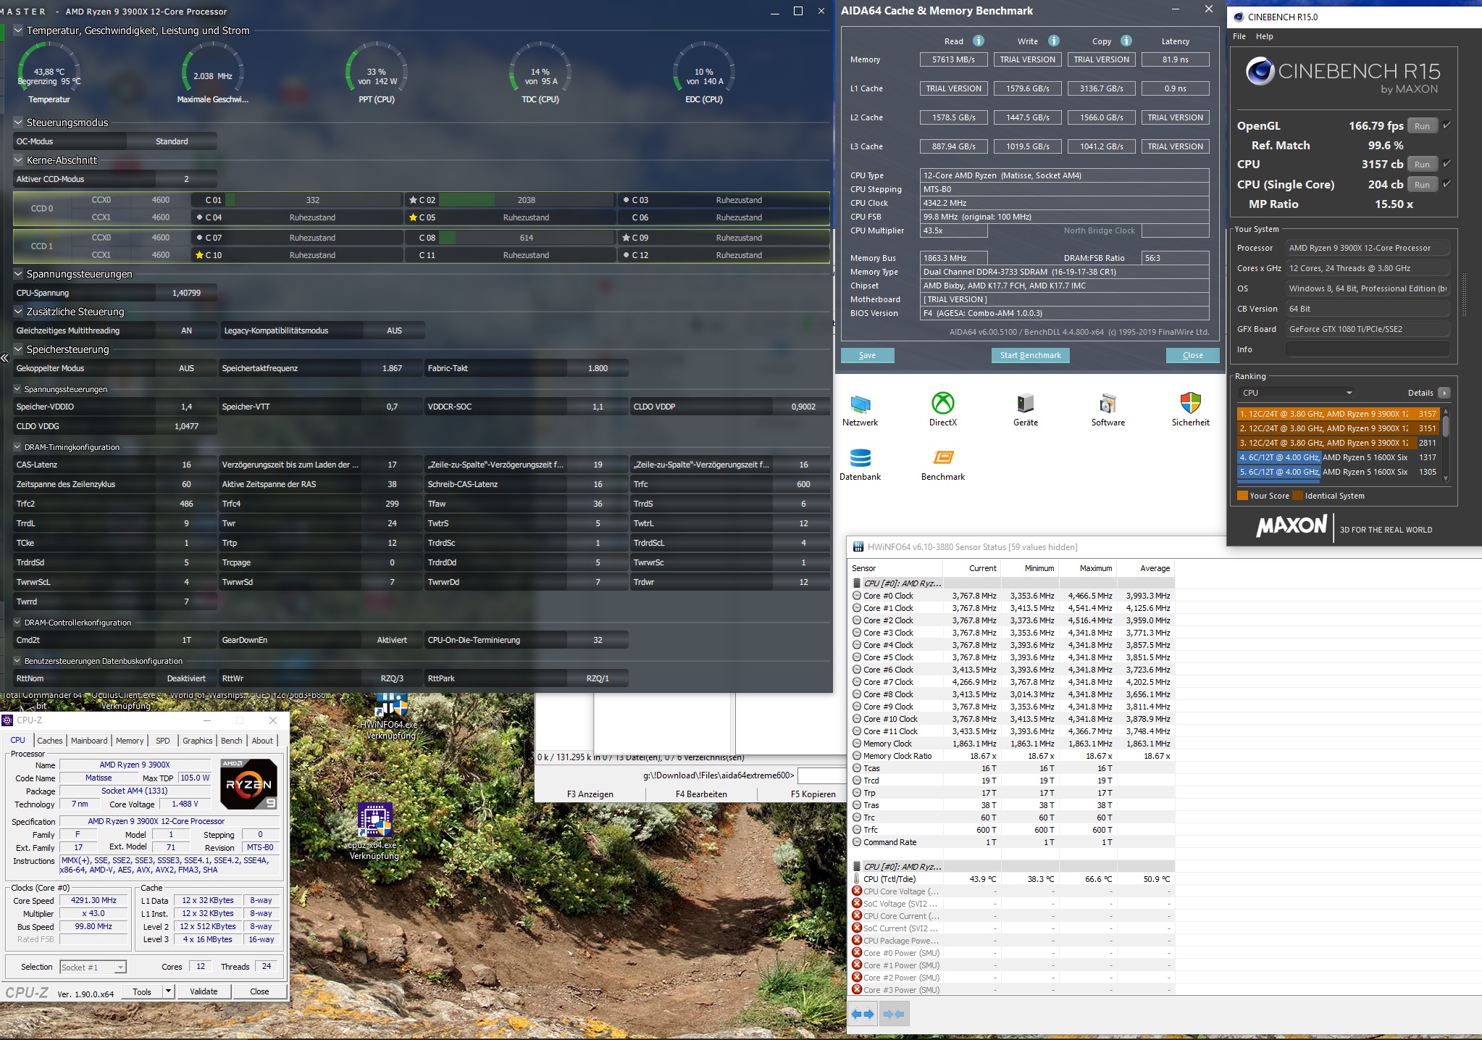Toggle the CPU (Single Core) checkbox
1482x1040 pixels.
point(1447,184)
